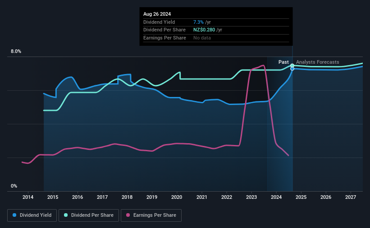
Task: Click the blue dividend yield data point marker
Action: 292,69
